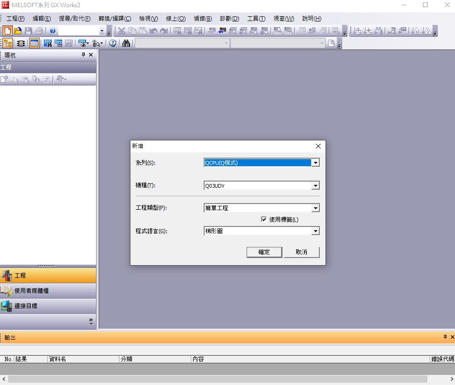Click the User Library 使用者媒體櫃 icon

[6, 291]
